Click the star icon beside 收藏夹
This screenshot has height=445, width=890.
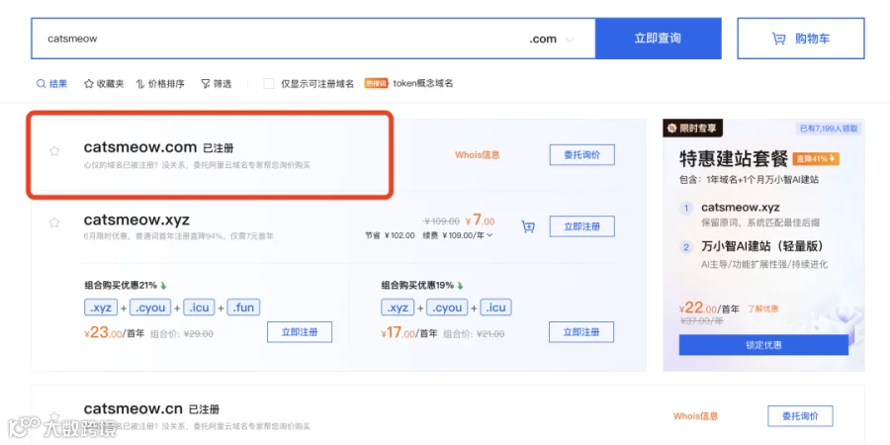pos(89,83)
